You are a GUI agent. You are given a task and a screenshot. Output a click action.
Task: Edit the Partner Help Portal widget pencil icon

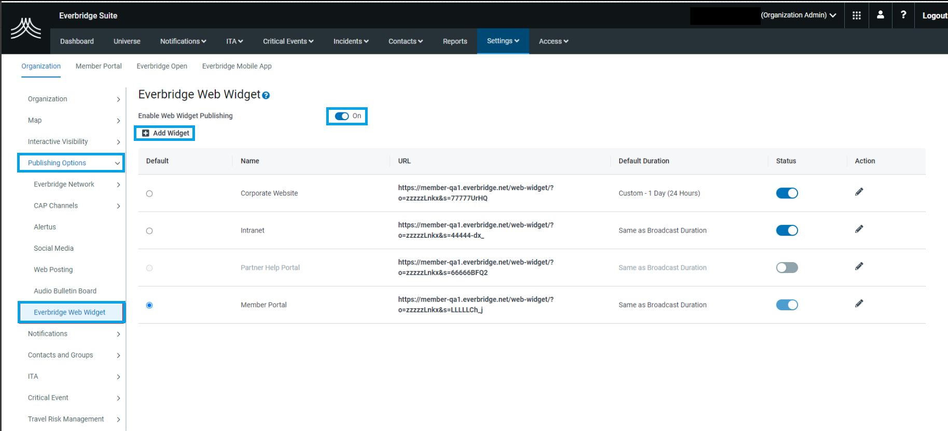859,267
